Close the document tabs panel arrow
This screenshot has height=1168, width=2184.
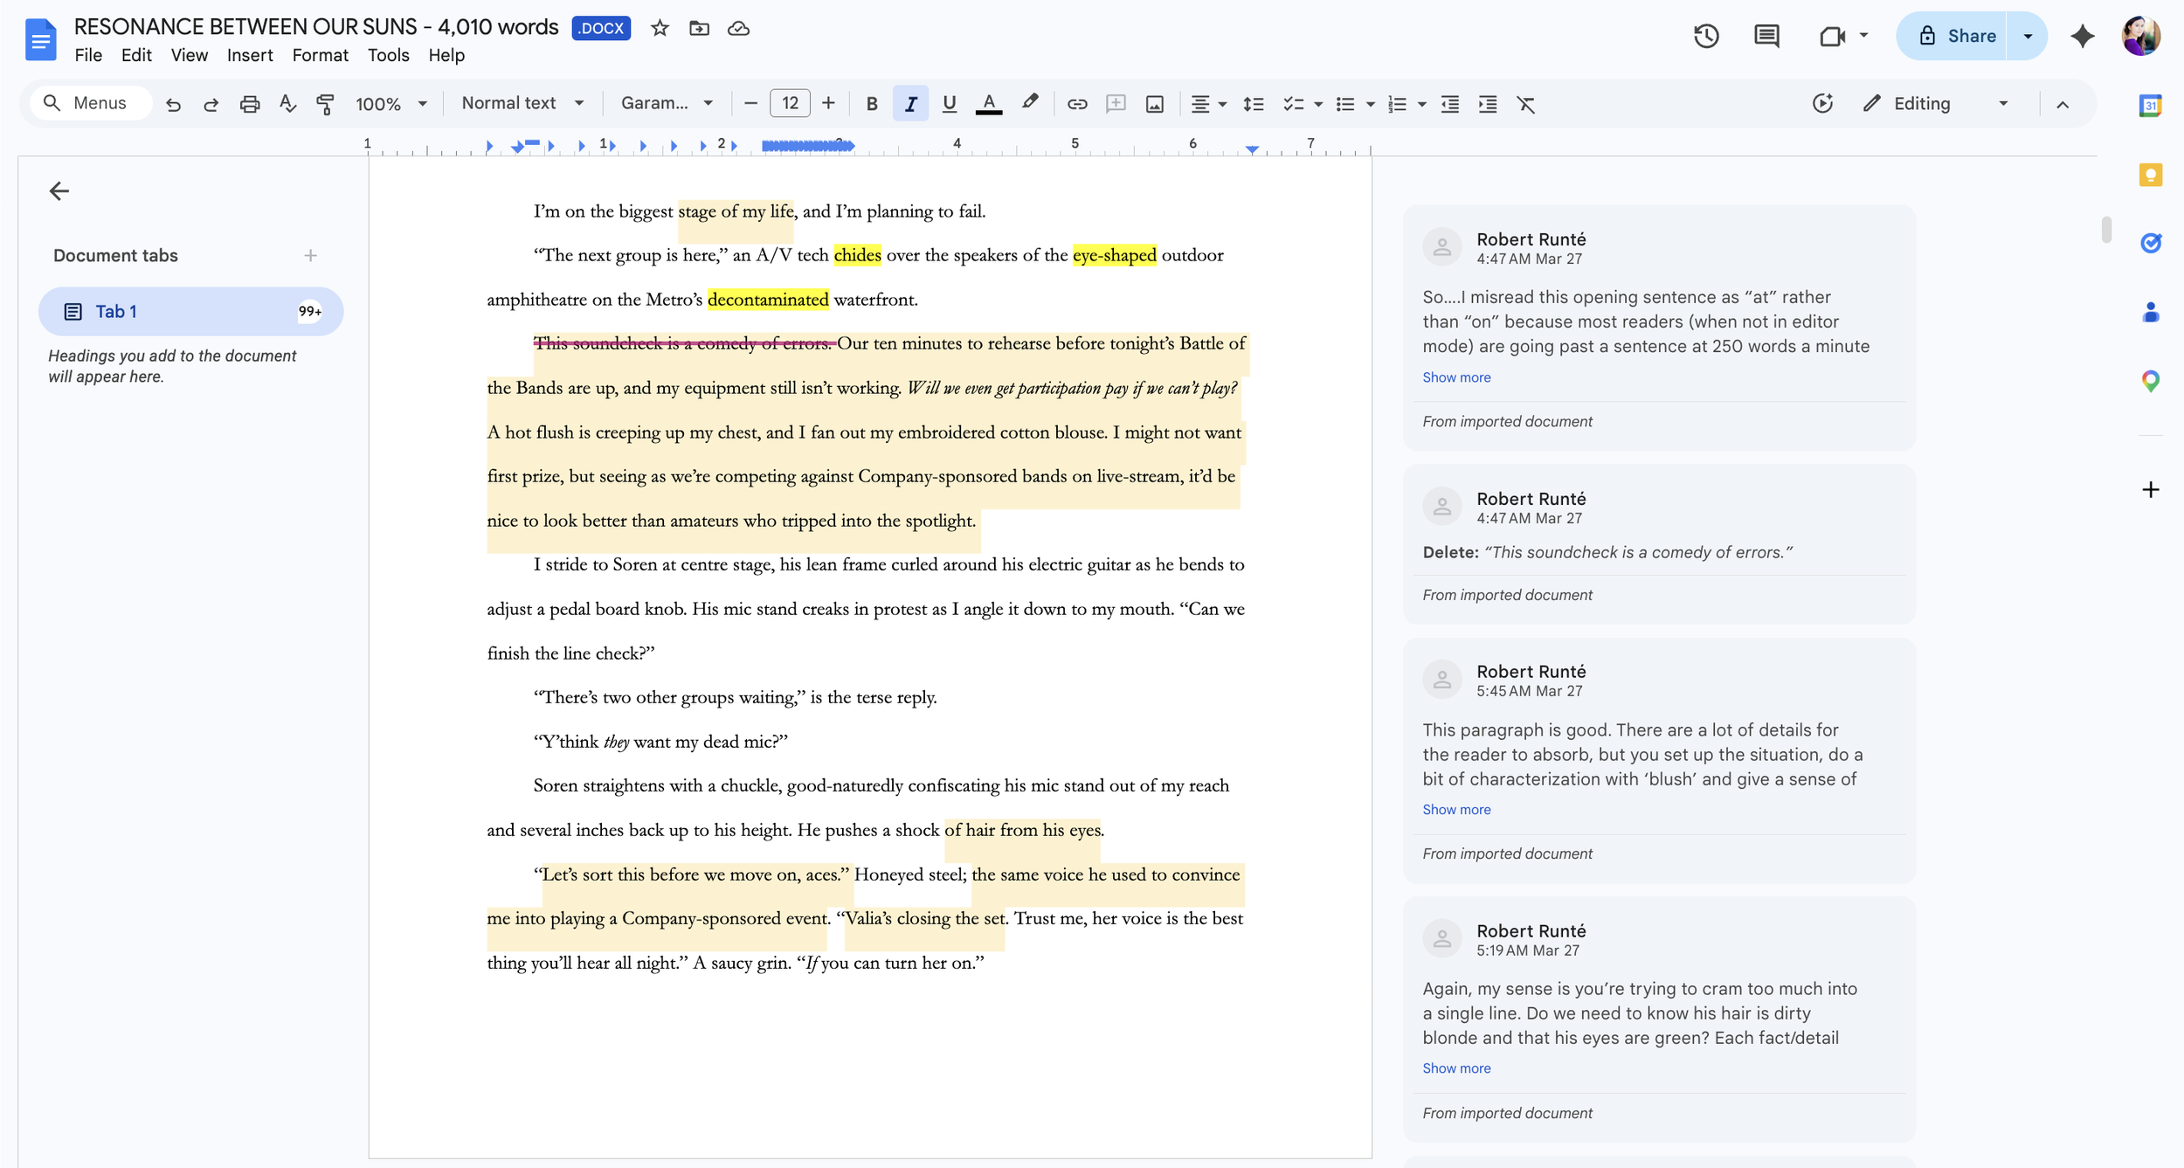coord(59,190)
